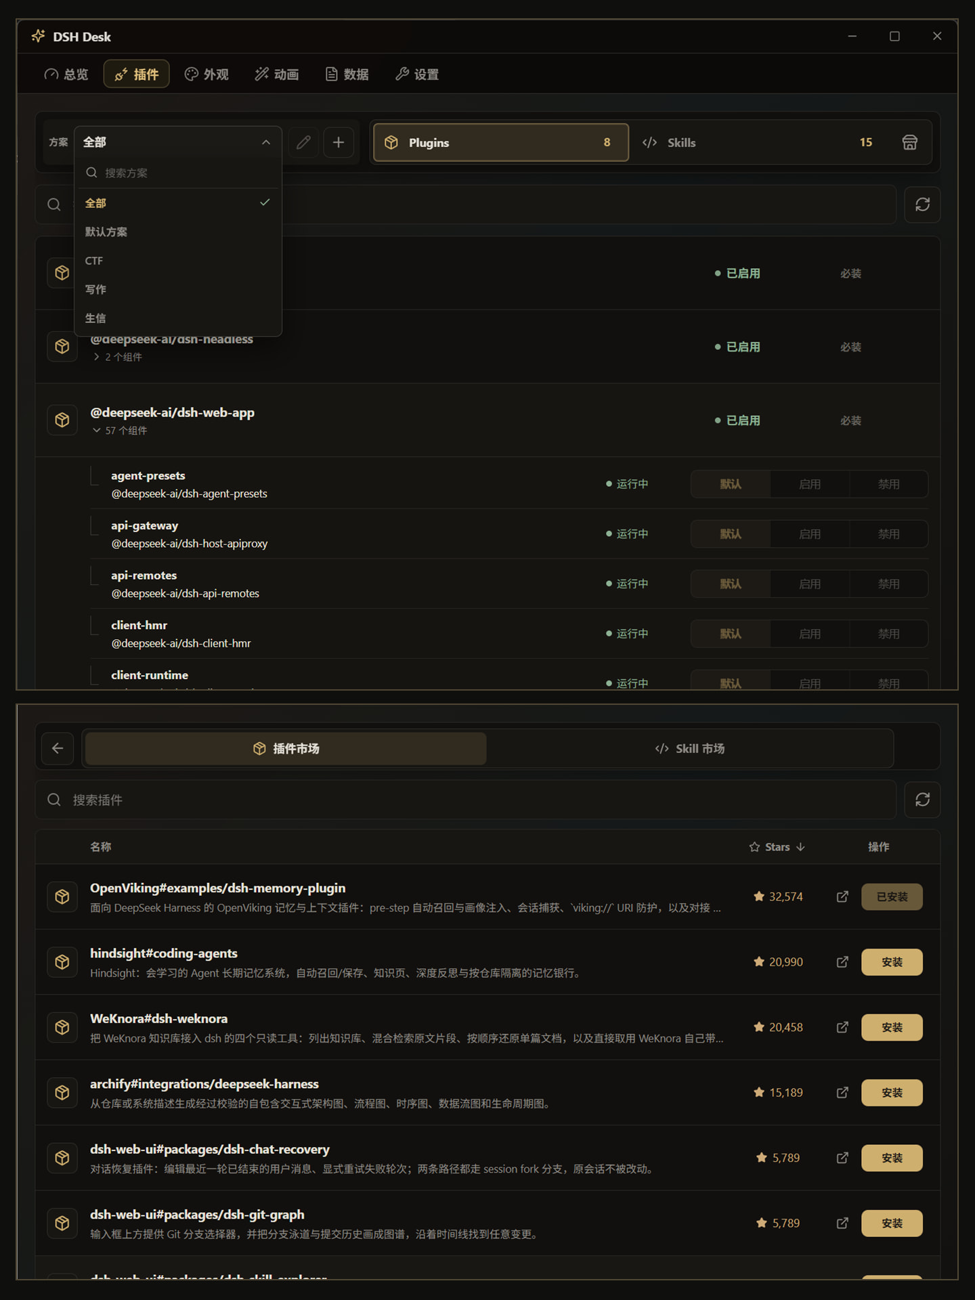Open external link for hindsight#coding-agents
975x1300 pixels.
(842, 962)
